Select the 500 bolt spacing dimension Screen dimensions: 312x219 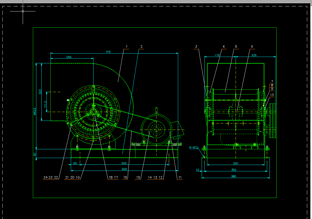[124, 163]
